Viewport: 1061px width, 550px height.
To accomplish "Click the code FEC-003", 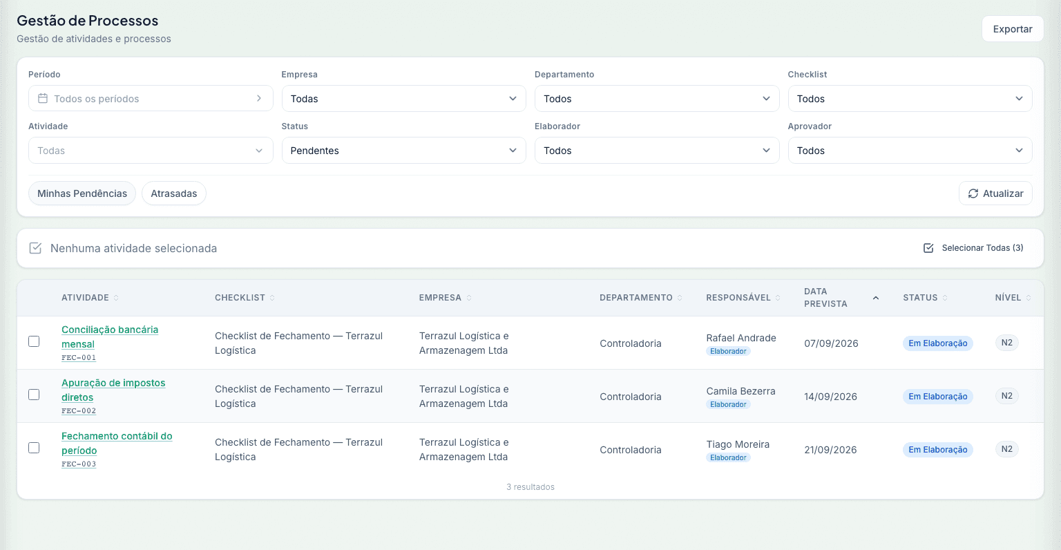I will pos(79,464).
